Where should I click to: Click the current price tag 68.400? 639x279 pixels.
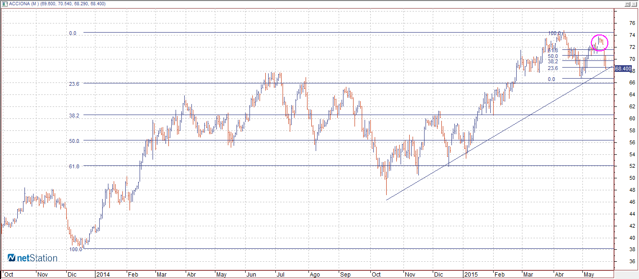[x=623, y=69]
